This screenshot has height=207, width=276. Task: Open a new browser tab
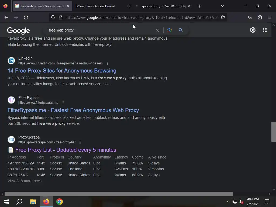click(199, 6)
